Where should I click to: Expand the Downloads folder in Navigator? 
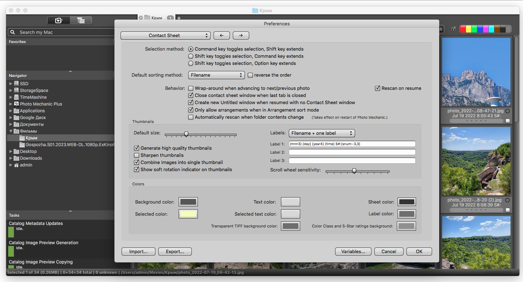pyautogui.click(x=11, y=158)
